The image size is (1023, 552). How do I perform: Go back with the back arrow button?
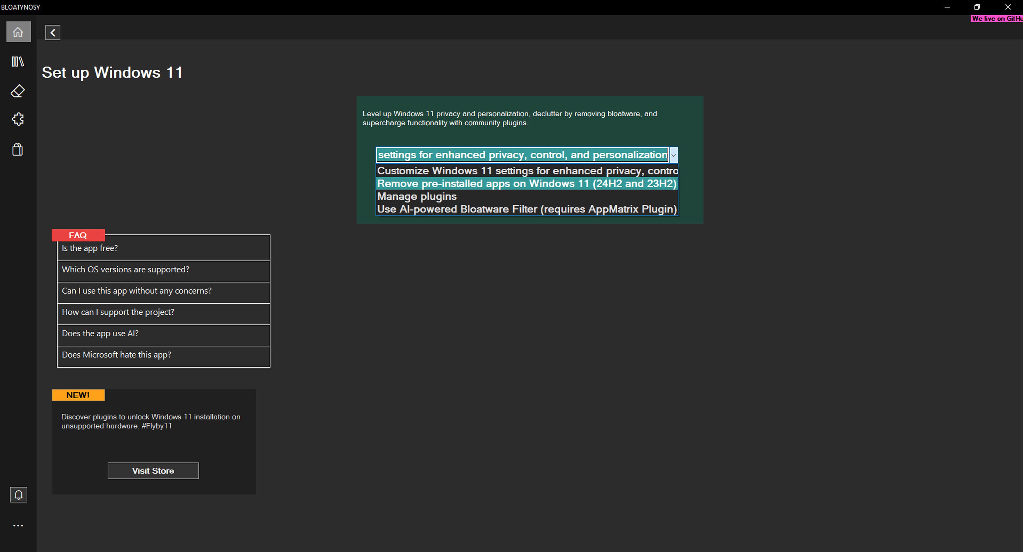53,32
